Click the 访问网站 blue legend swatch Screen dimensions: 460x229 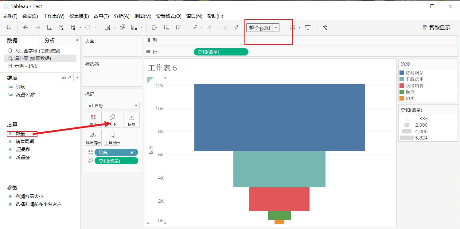401,73
